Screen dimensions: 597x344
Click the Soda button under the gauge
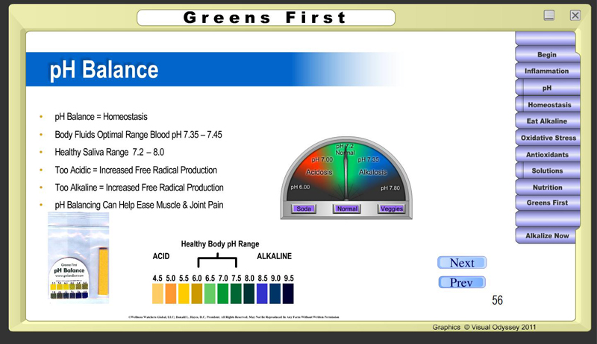(x=304, y=208)
